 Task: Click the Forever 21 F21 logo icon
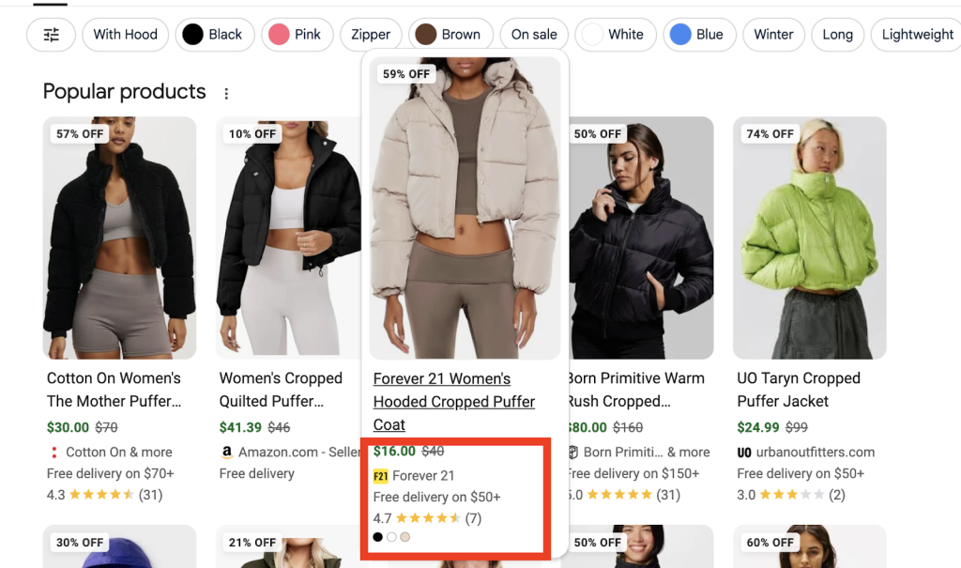380,476
